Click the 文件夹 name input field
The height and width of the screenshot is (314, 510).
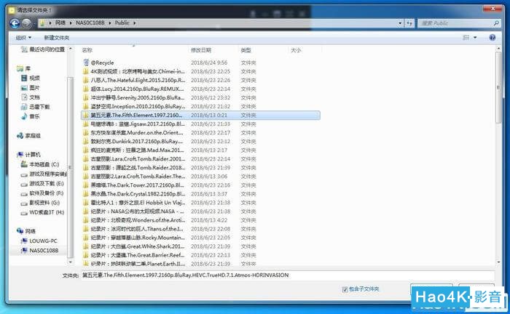click(288, 275)
